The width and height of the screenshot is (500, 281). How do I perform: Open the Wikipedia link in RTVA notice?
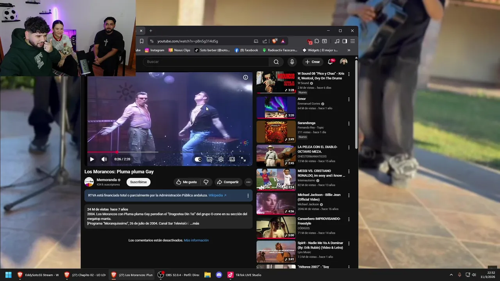pyautogui.click(x=217, y=195)
